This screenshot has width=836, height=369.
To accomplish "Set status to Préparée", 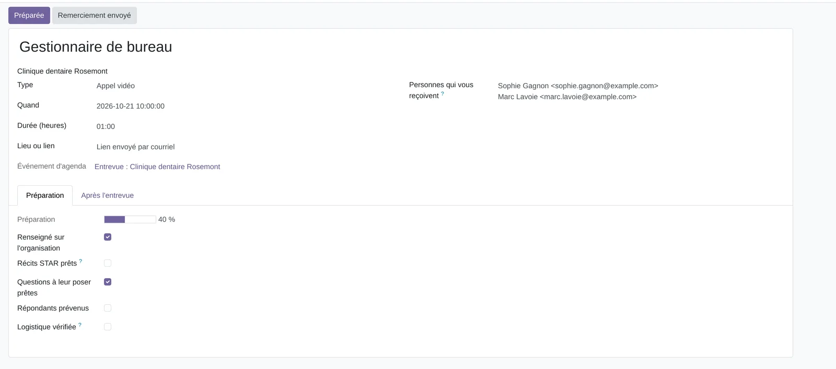I will click(x=29, y=15).
